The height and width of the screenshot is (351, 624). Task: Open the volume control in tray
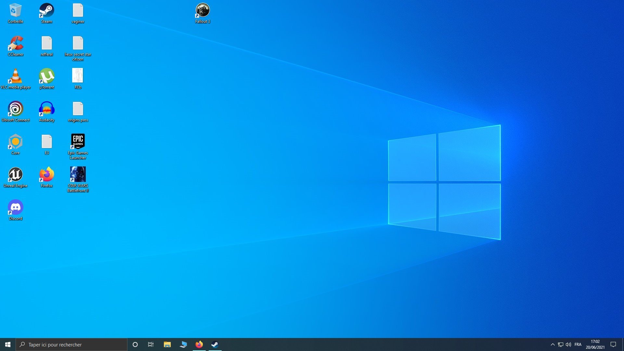click(x=568, y=344)
